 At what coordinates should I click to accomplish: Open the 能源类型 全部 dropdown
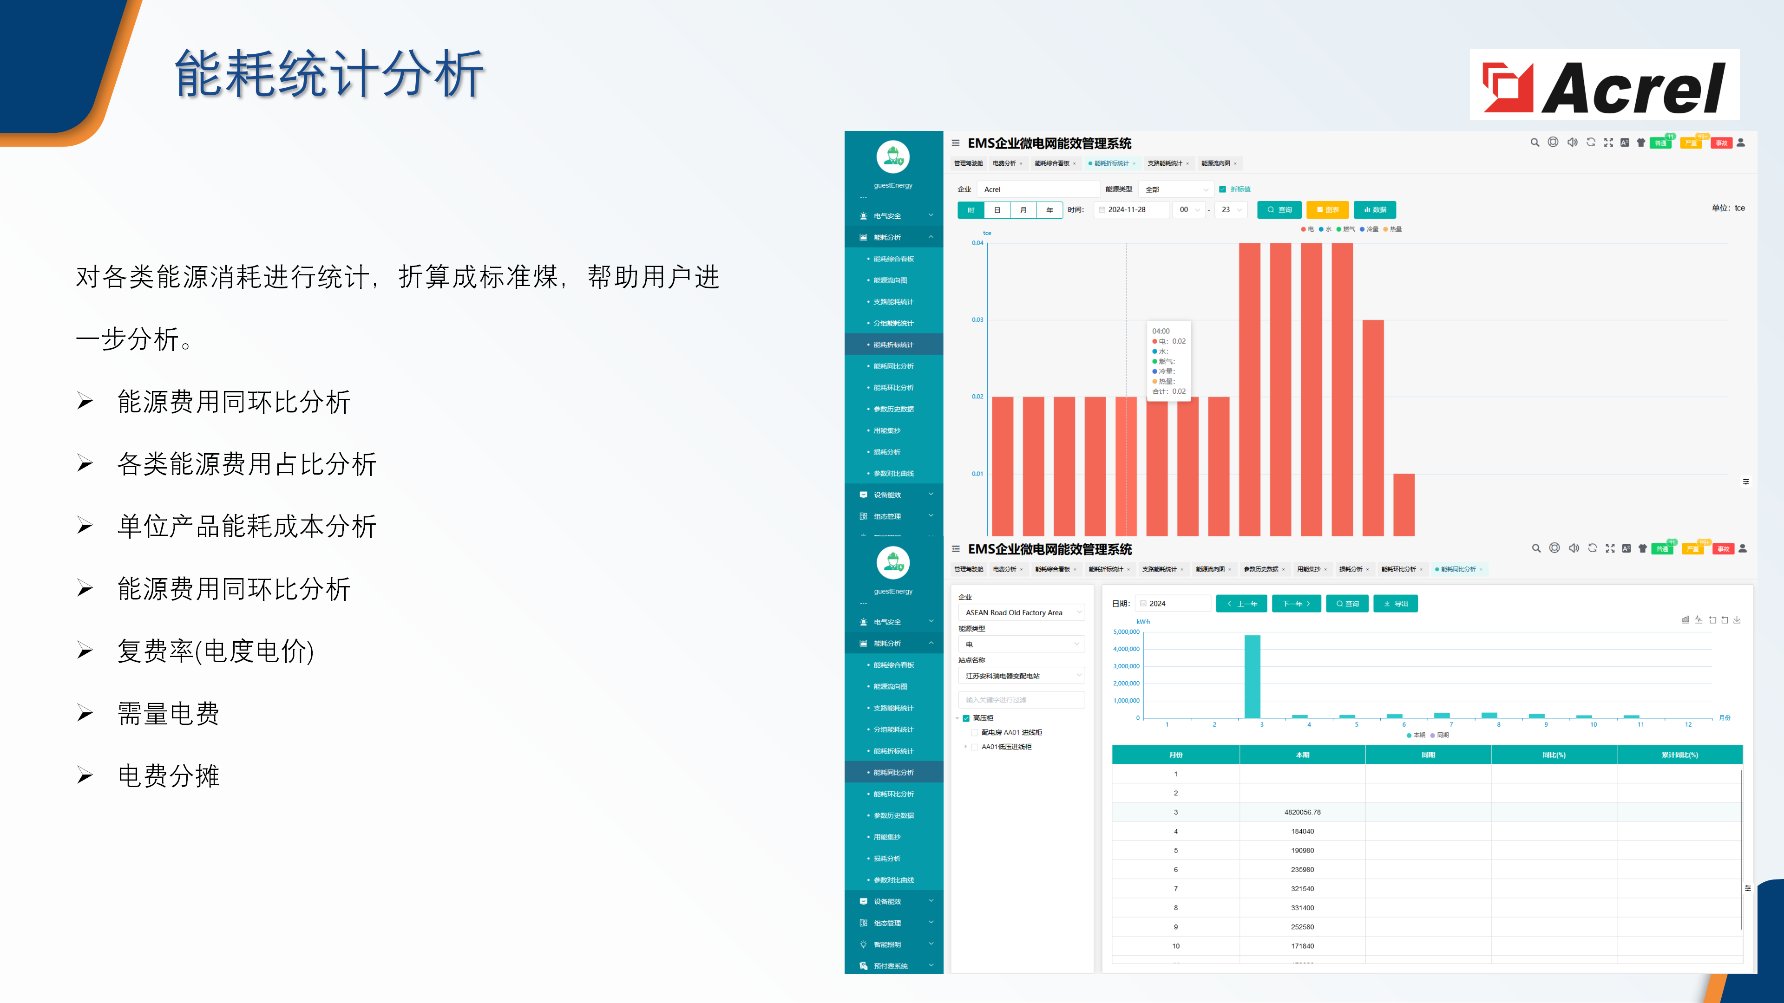coord(1177,189)
